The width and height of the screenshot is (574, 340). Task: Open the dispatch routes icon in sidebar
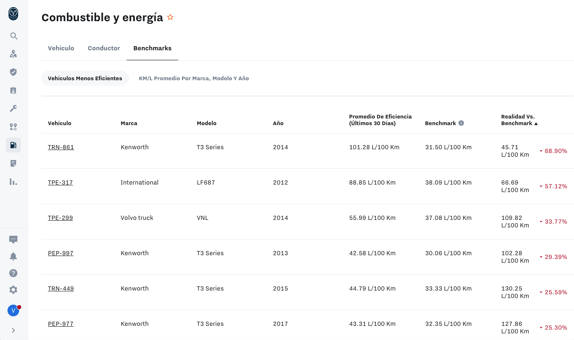[13, 127]
